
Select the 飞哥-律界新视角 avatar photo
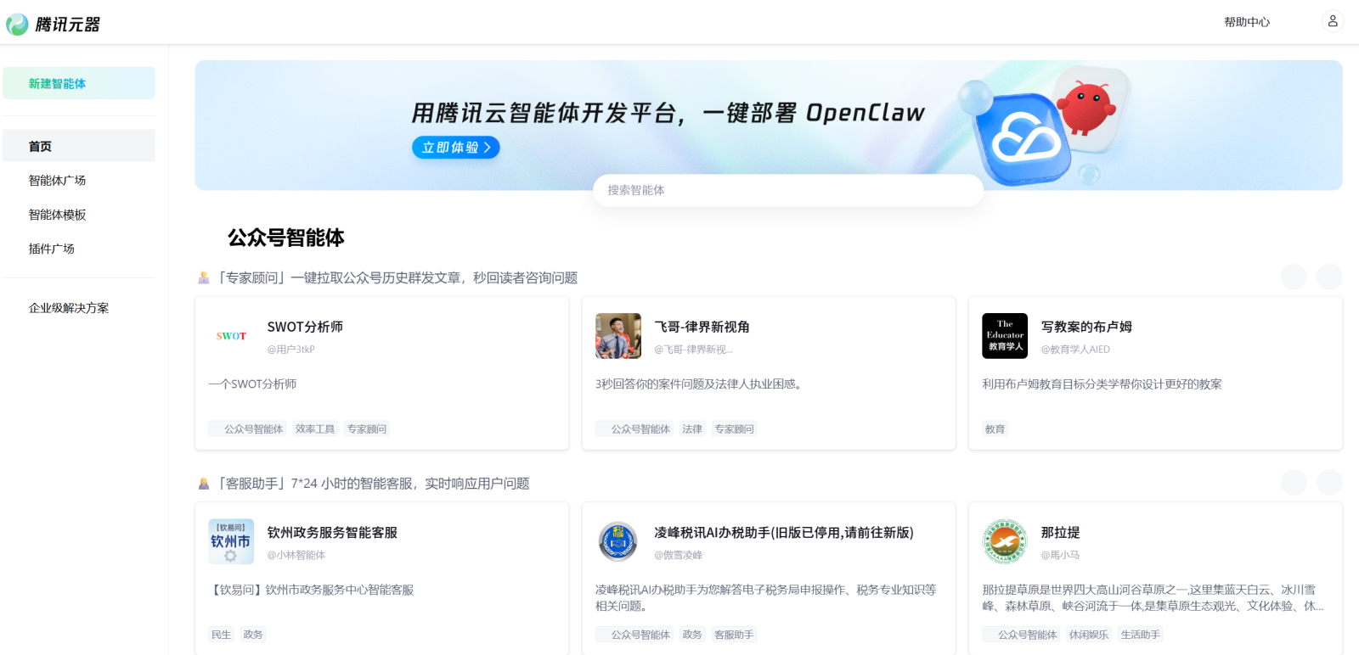tap(618, 336)
